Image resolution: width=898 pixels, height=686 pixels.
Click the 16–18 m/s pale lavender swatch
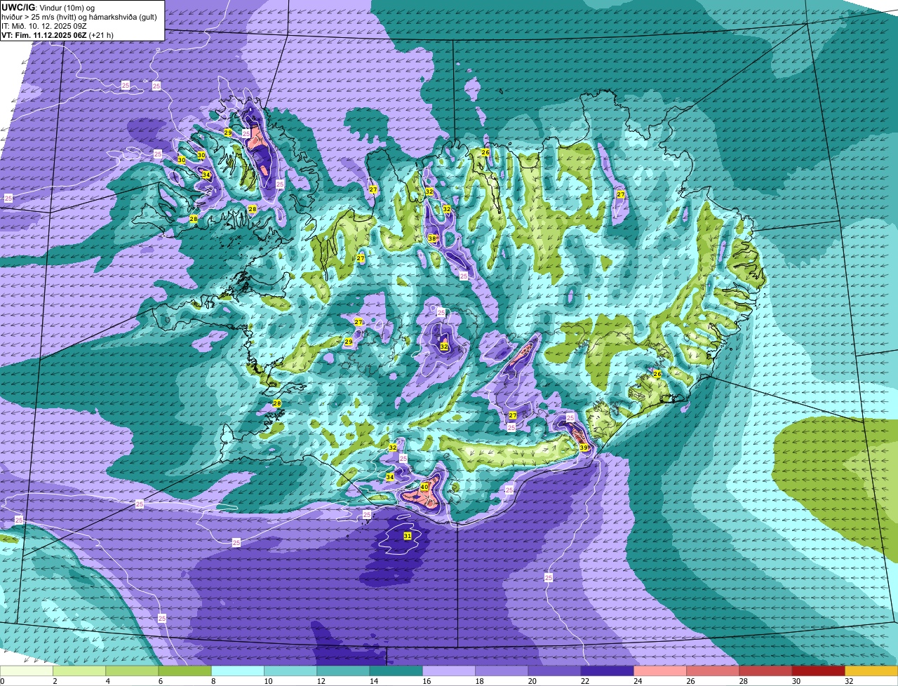tap(449, 671)
